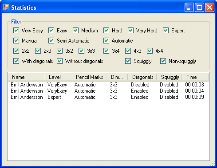Select the row with time 00:00:03
The height and width of the screenshot is (168, 217).
point(108,85)
